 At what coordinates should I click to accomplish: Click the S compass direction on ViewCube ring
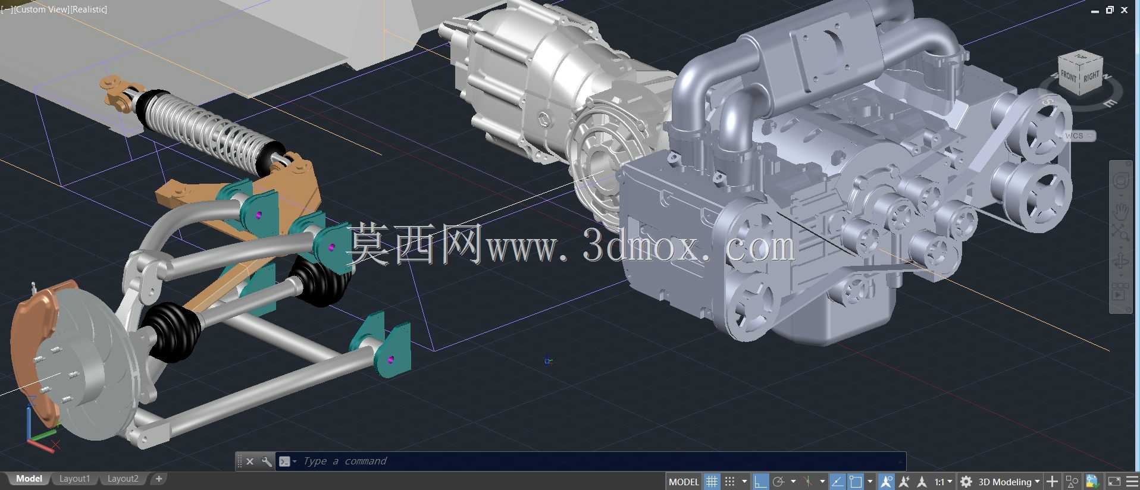point(1047,102)
